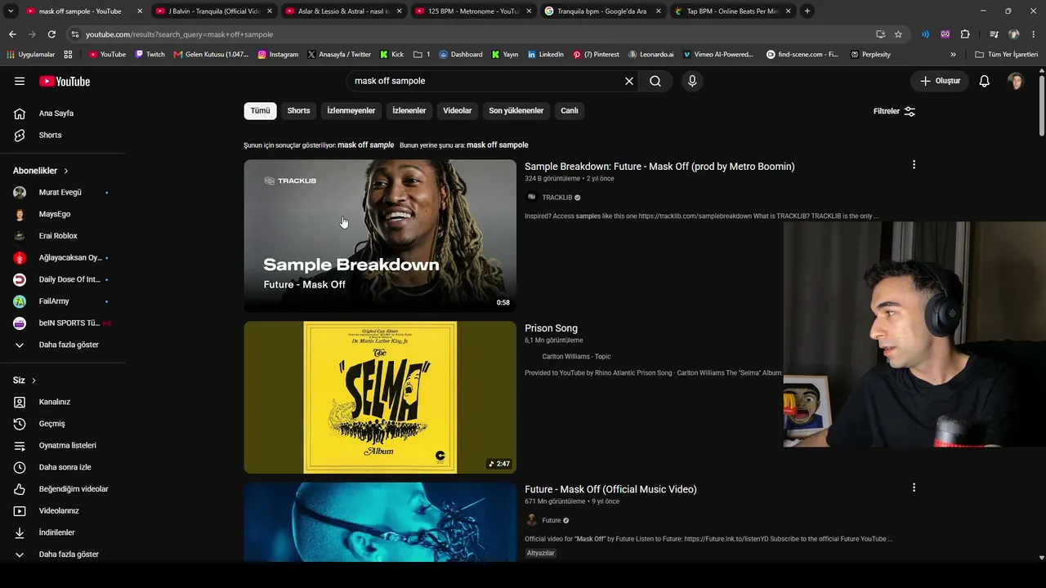Clear the search box with the X
1046x588 pixels.
[629, 81]
